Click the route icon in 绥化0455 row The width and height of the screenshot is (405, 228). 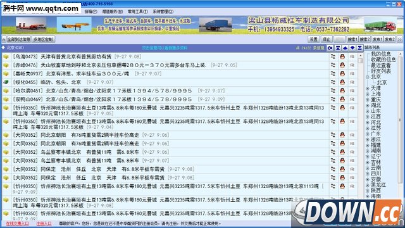(333, 82)
